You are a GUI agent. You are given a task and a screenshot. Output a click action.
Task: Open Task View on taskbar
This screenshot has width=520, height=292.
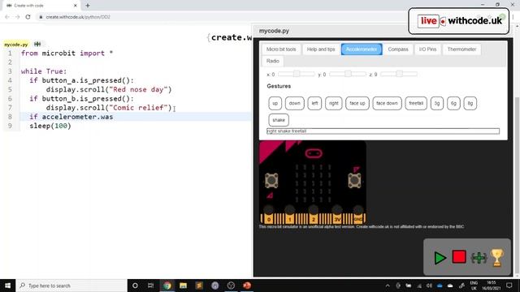coord(150,286)
